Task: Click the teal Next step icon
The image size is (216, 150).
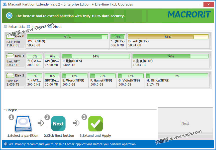Action: (x=58, y=124)
